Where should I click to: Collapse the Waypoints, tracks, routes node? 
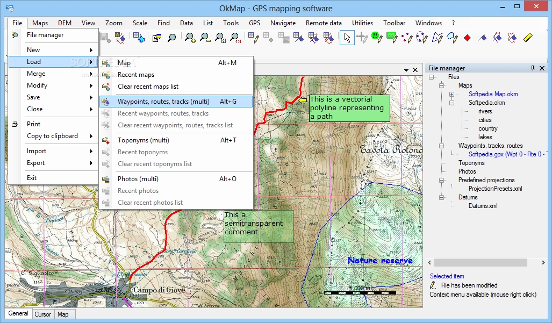coord(441,146)
